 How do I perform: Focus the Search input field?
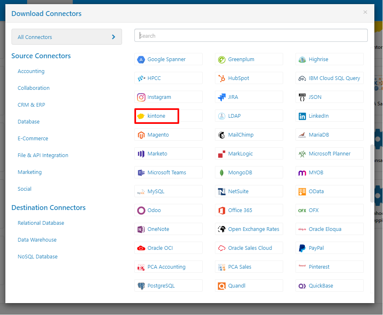pos(251,36)
